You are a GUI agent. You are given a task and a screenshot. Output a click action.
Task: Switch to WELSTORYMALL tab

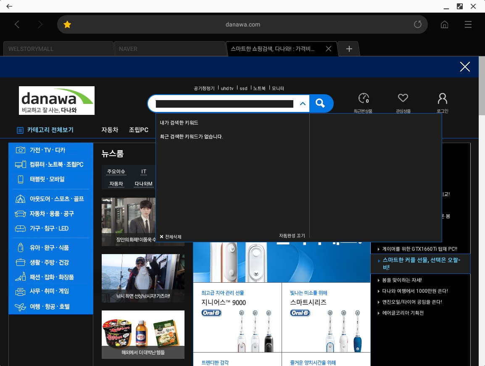click(58, 49)
